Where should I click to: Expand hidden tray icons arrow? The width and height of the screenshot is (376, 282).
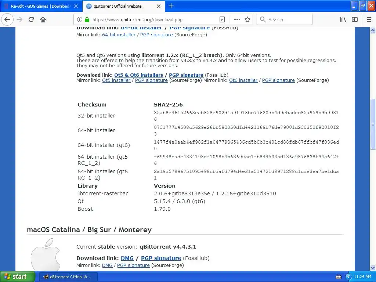[x=348, y=277]
